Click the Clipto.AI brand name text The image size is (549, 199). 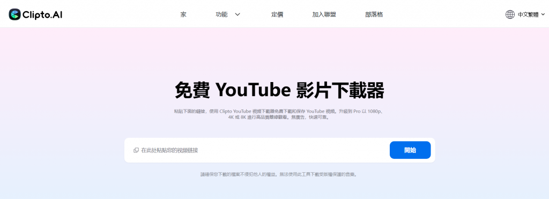tap(42, 14)
